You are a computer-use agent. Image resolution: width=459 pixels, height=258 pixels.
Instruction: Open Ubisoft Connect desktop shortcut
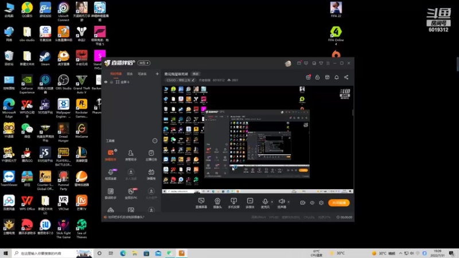[63, 11]
